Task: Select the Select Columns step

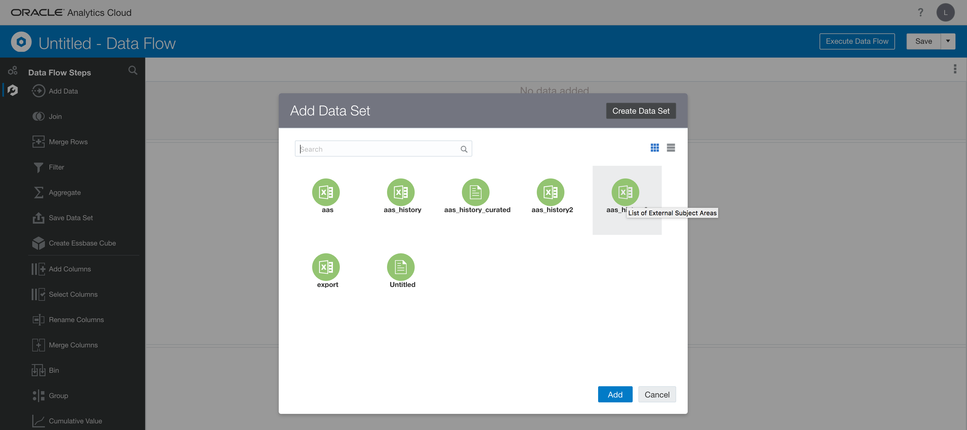Action: (x=65, y=294)
